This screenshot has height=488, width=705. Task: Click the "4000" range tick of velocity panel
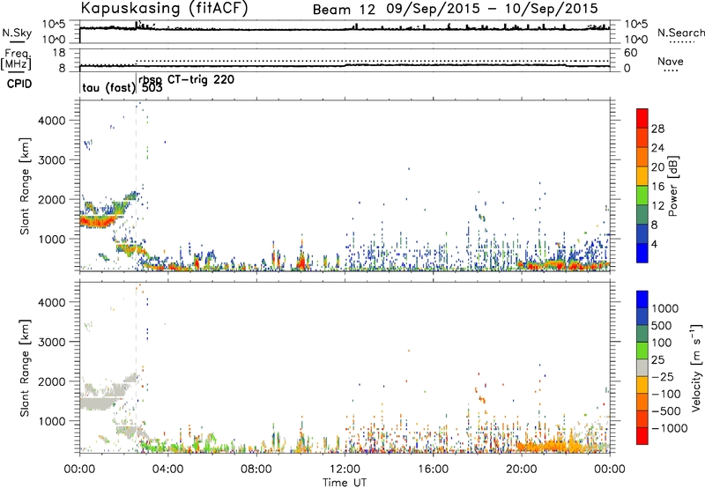click(x=52, y=302)
